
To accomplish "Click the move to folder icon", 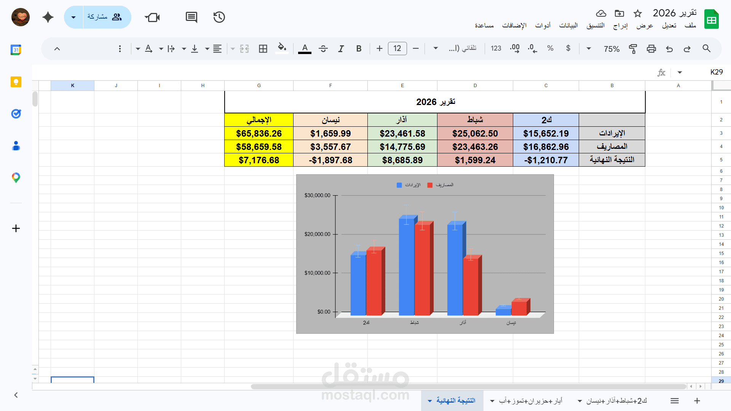I will point(619,14).
